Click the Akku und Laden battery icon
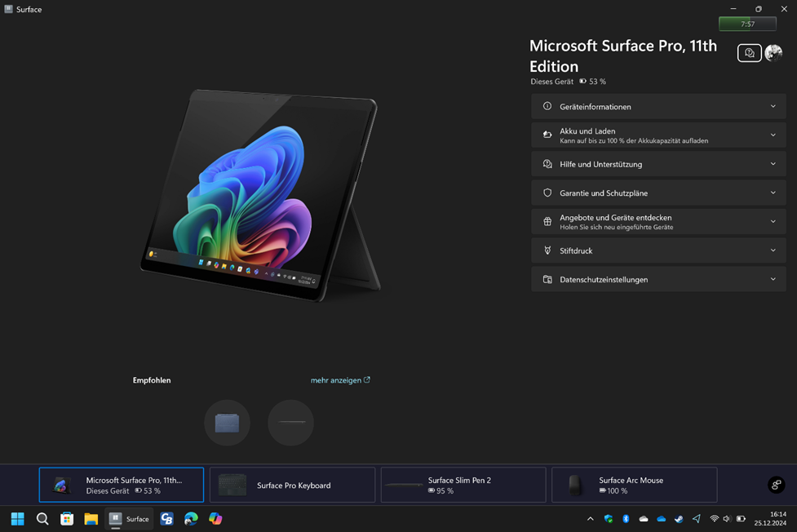The width and height of the screenshot is (797, 532). pyautogui.click(x=547, y=135)
